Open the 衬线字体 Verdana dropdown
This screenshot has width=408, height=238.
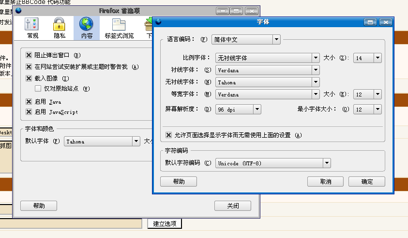pyautogui.click(x=268, y=70)
